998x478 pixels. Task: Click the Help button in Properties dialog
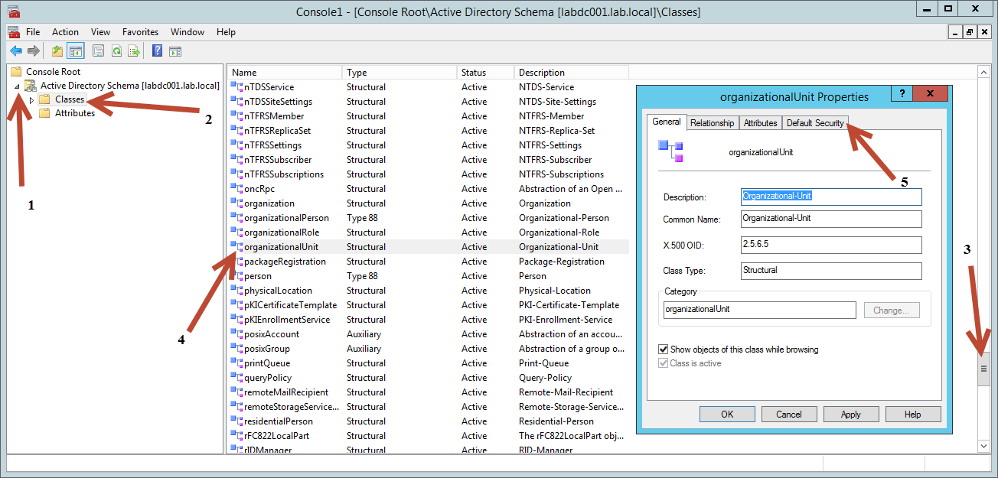(x=913, y=415)
